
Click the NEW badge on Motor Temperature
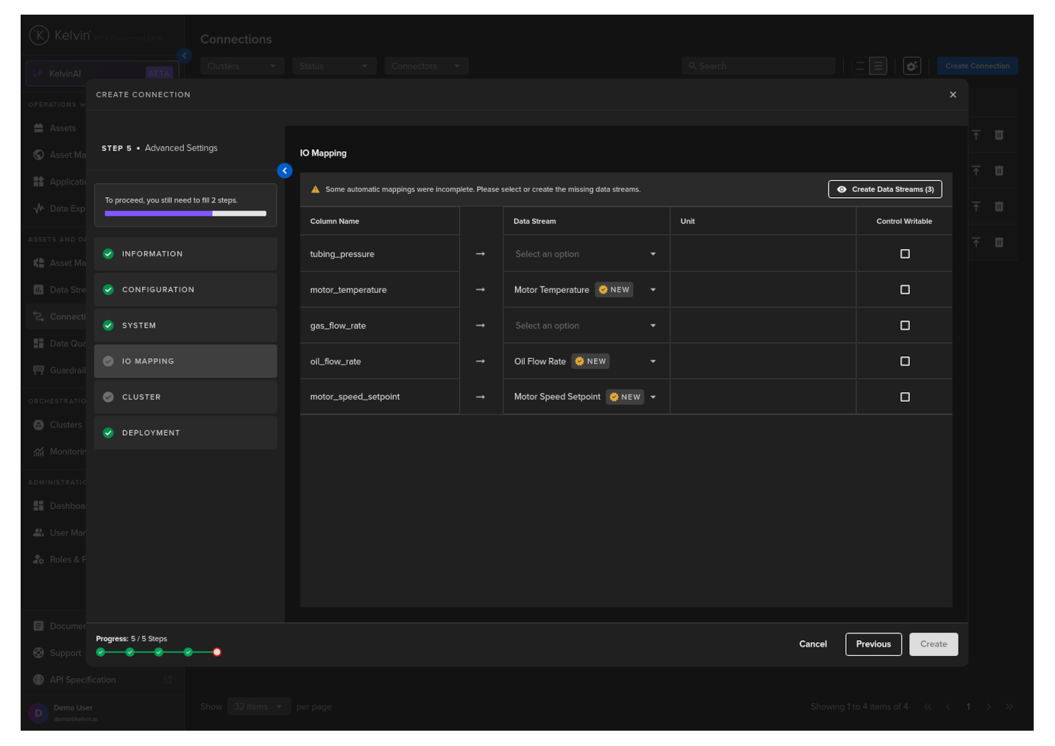613,290
